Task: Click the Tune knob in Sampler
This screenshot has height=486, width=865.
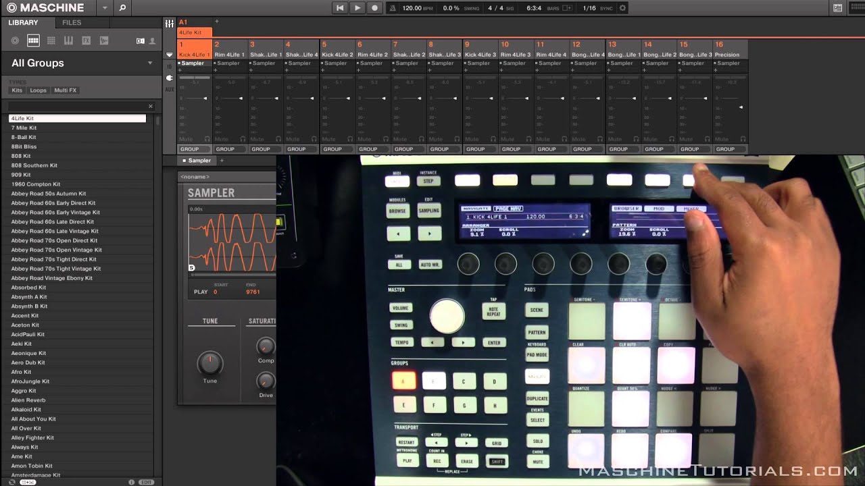Action: pyautogui.click(x=210, y=363)
